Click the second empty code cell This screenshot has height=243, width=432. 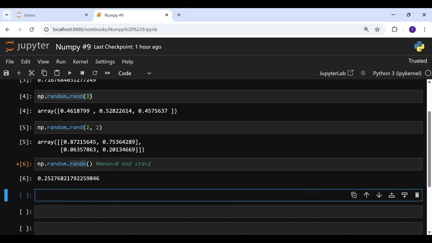click(228, 212)
